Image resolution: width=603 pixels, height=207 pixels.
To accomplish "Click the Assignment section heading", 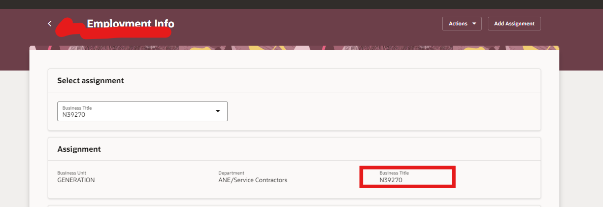I will coord(79,149).
